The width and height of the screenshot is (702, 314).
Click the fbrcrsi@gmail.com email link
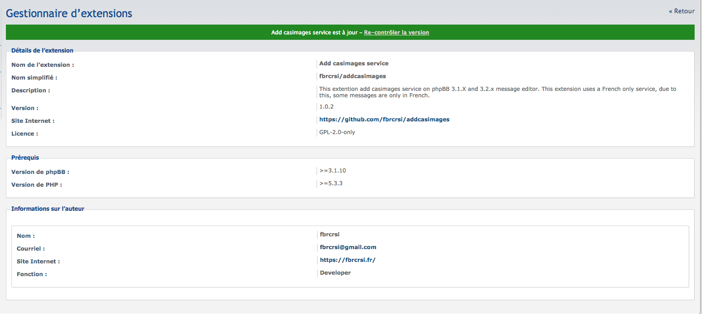(348, 247)
